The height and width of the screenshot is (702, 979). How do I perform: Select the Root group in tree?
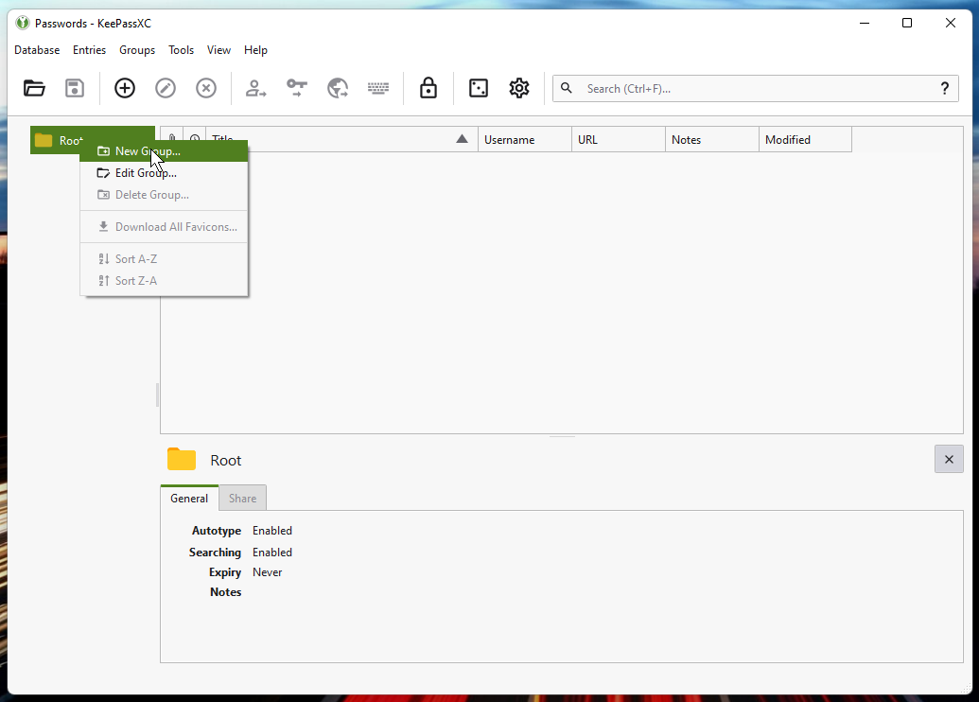[93, 141]
